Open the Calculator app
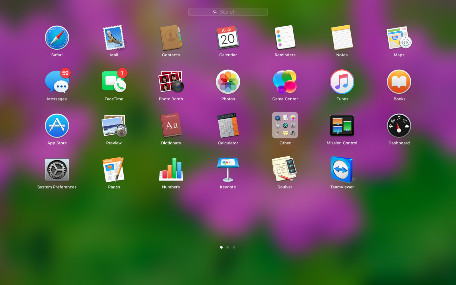Screen dimensions: 456x285 click(x=228, y=126)
